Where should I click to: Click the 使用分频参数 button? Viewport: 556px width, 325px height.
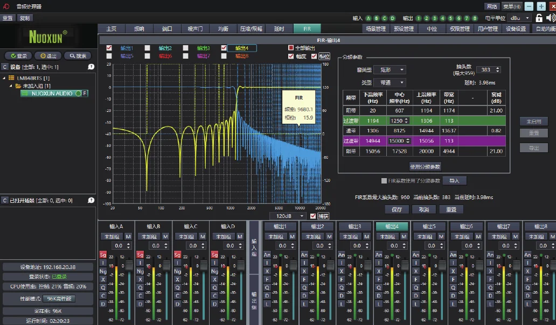click(x=425, y=166)
